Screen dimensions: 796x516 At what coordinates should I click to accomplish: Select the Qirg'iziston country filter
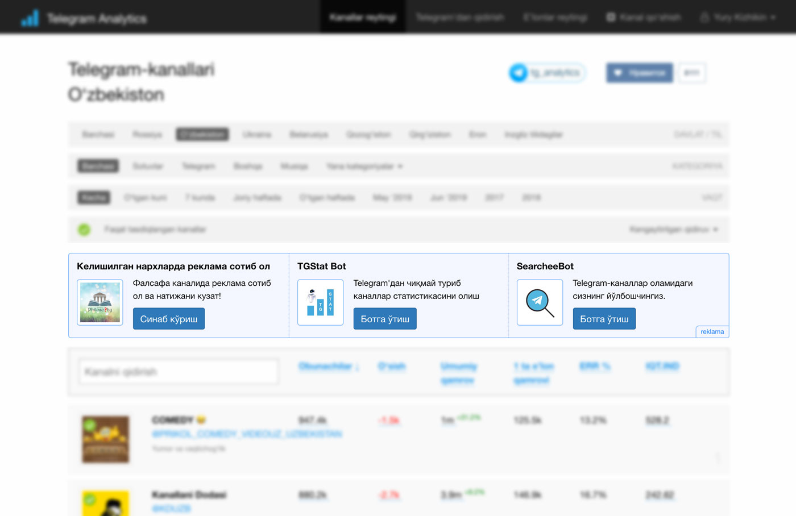tap(430, 135)
